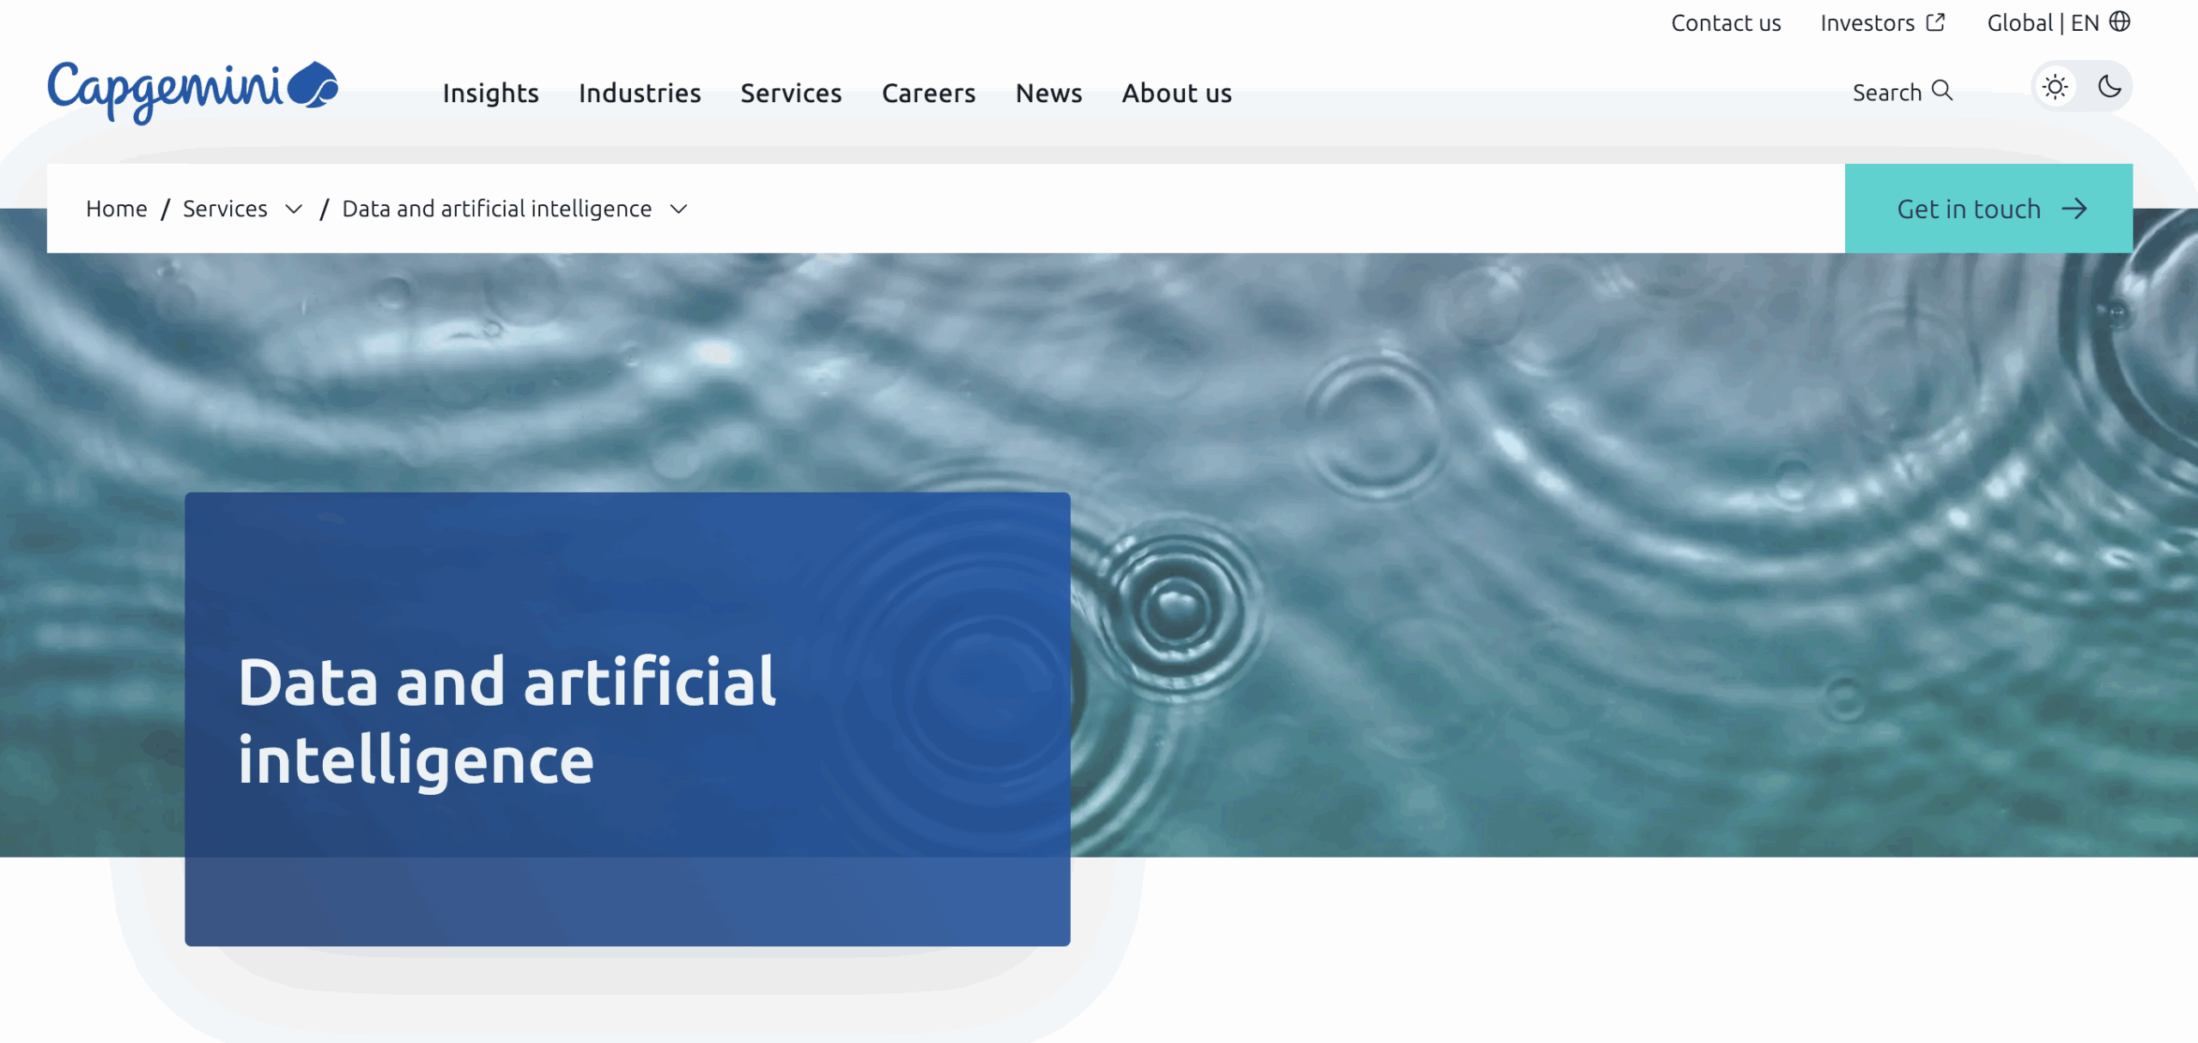Open Global | EN region selector
Viewport: 2198px width, 1043px height.
(x=2042, y=23)
